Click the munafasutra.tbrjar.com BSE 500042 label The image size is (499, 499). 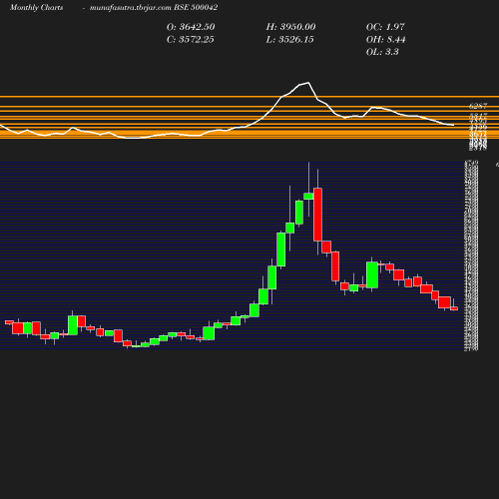click(x=154, y=8)
